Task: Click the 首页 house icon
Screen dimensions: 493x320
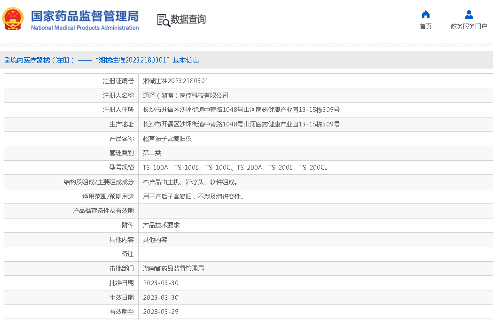Action: pyautogui.click(x=425, y=14)
